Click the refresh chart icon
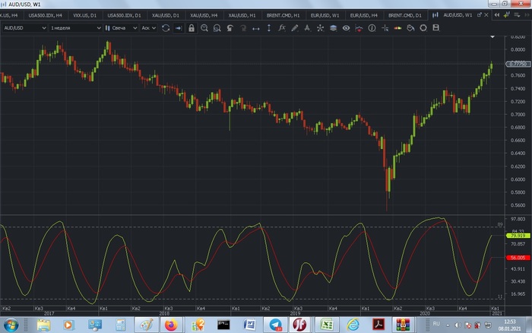This screenshot has width=532, height=333. coord(165,28)
